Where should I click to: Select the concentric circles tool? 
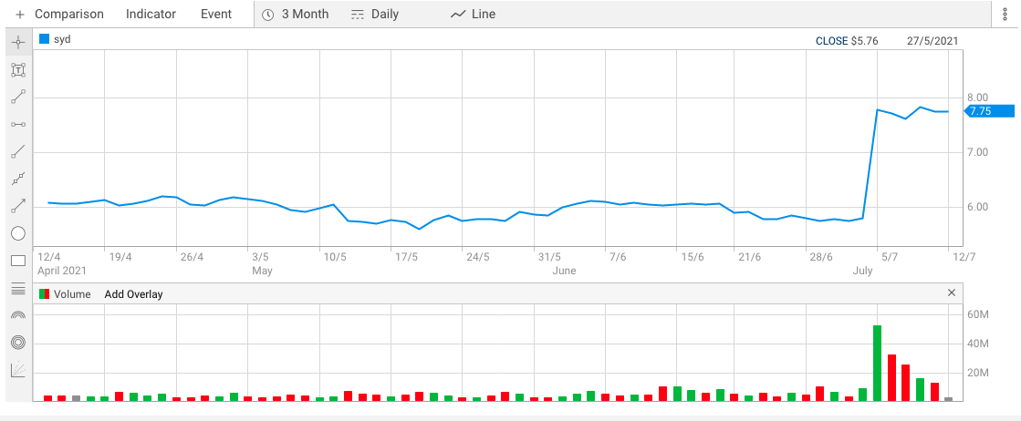point(18,343)
